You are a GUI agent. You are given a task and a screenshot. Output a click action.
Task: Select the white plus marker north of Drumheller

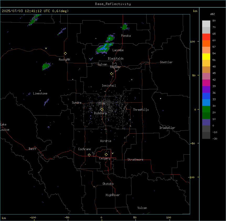[160, 98]
